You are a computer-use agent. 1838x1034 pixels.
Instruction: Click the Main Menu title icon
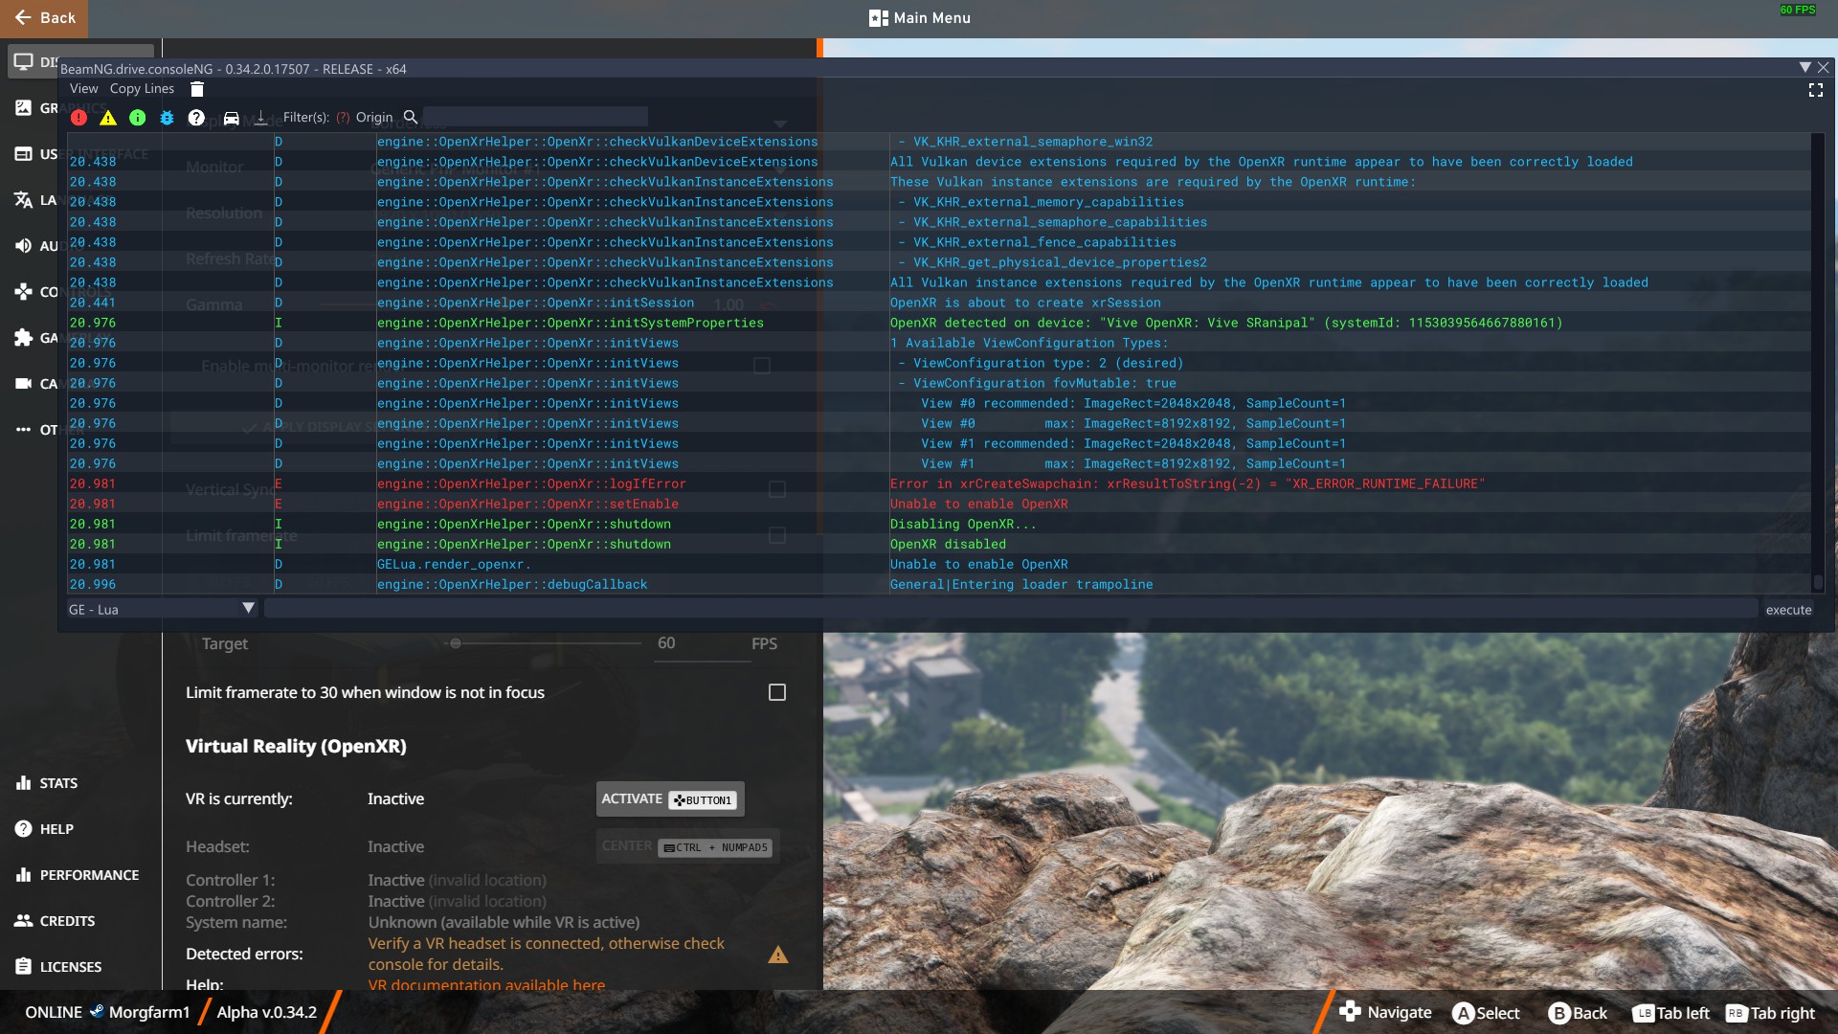878,18
